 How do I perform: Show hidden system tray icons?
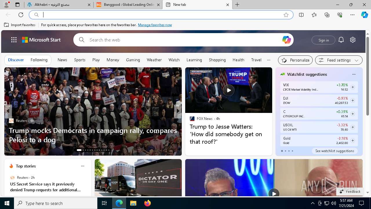point(312,203)
